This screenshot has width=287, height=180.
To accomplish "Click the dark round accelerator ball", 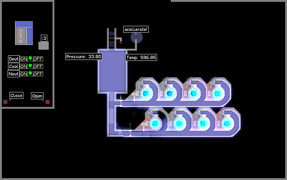I will tap(136, 37).
